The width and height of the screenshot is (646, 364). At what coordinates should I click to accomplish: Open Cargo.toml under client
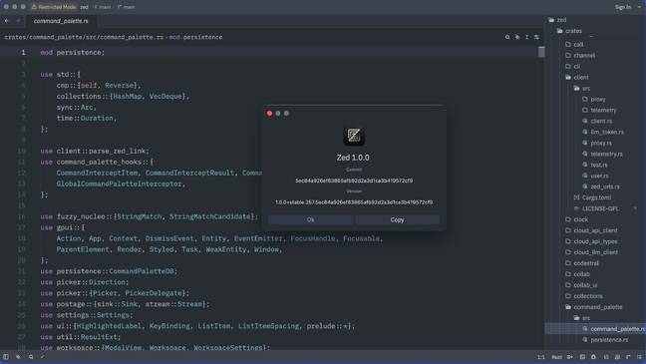pyautogui.click(x=593, y=197)
